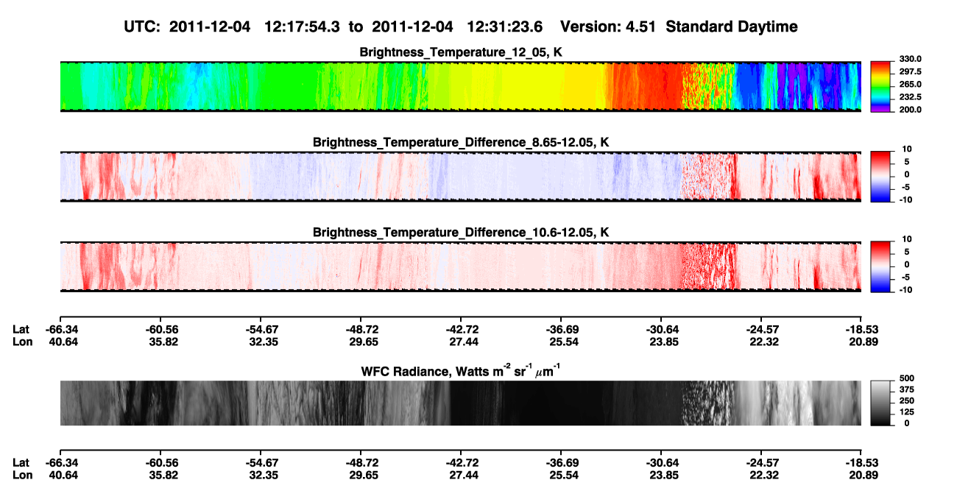
Task: Click the 297.5 colorbar label
Action: pos(910,71)
